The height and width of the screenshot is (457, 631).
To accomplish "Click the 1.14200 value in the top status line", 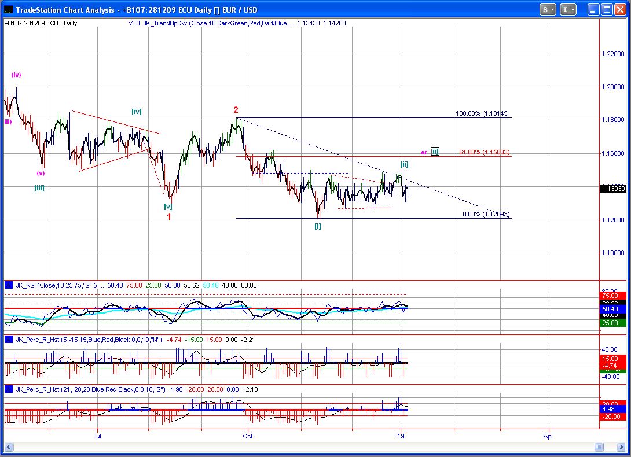I will point(334,23).
